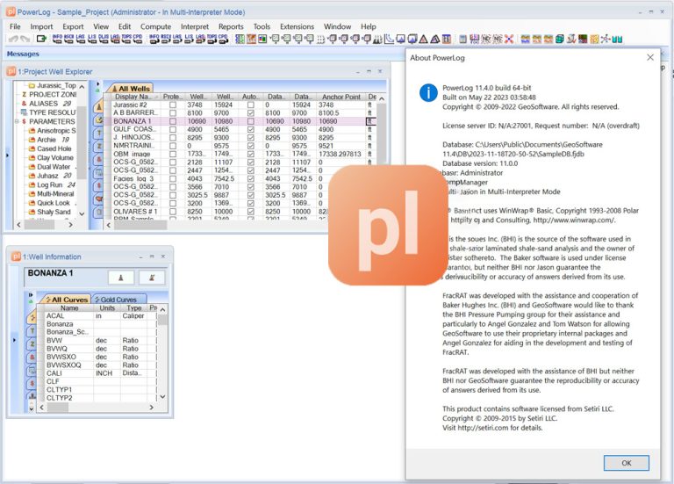Click the first DLIS toolbar icon

(x=104, y=39)
